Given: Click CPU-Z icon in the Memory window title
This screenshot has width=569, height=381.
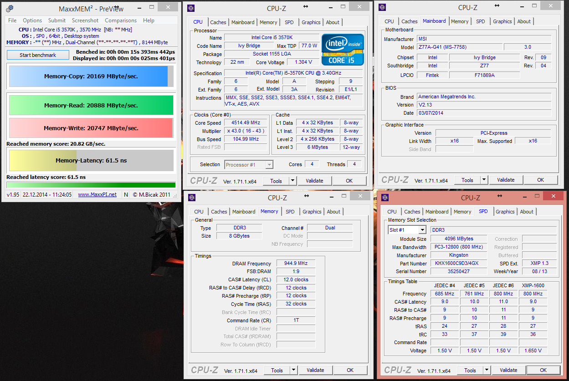Looking at the screenshot, I should tap(192, 198).
